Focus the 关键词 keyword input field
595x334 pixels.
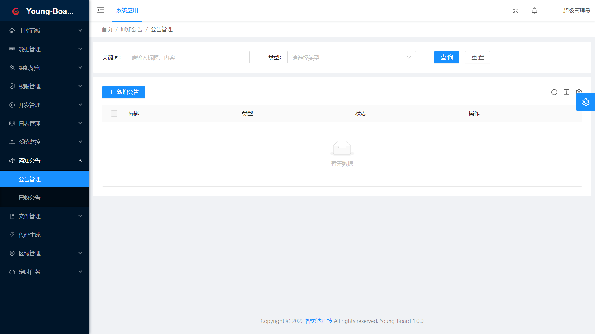(188, 58)
